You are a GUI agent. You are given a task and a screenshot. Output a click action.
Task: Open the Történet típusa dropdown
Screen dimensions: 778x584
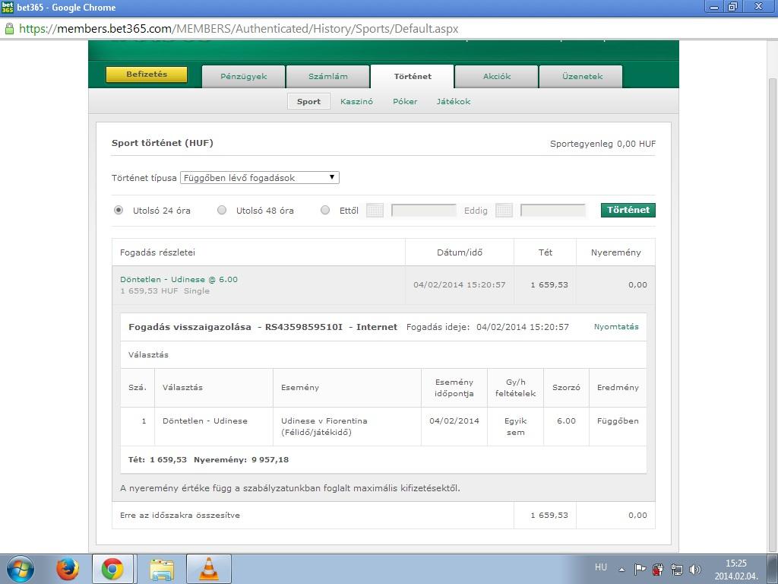[x=260, y=178]
